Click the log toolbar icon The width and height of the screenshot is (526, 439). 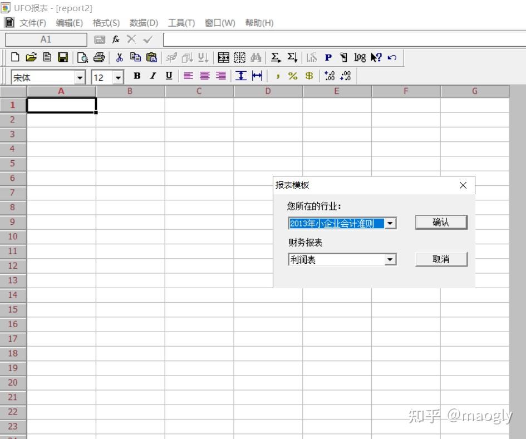pos(360,58)
